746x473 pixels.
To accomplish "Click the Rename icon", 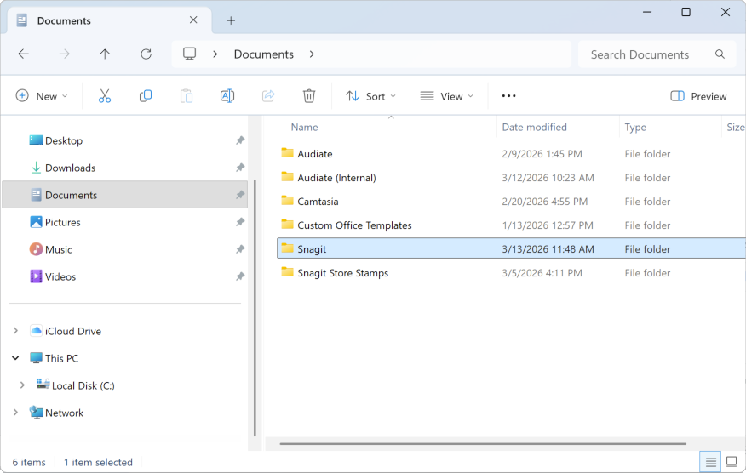I will point(227,96).
